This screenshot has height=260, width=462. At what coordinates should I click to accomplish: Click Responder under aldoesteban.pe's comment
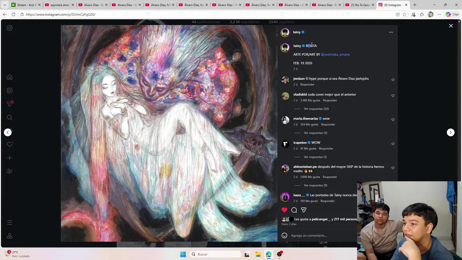pos(330,177)
